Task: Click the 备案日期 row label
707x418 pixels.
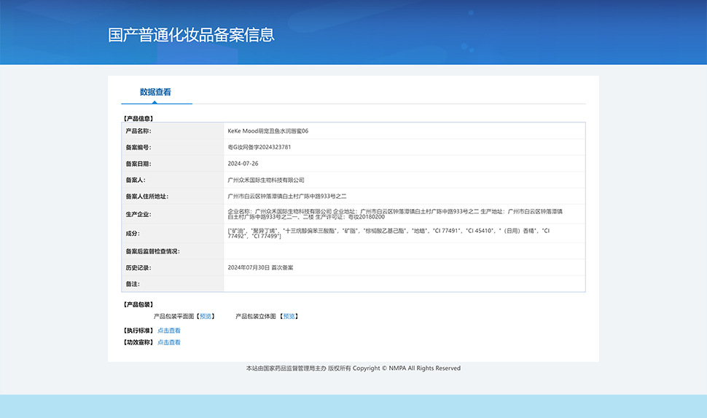Action: [x=138, y=164]
